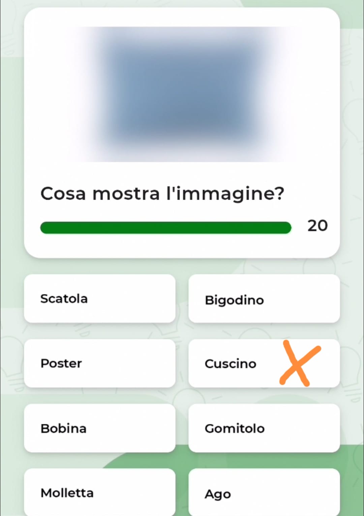Click the question text "Cosa mostra l'immagine?"

pos(162,194)
